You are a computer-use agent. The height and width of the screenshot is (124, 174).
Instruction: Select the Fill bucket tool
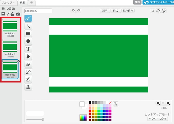click(x=28, y=56)
